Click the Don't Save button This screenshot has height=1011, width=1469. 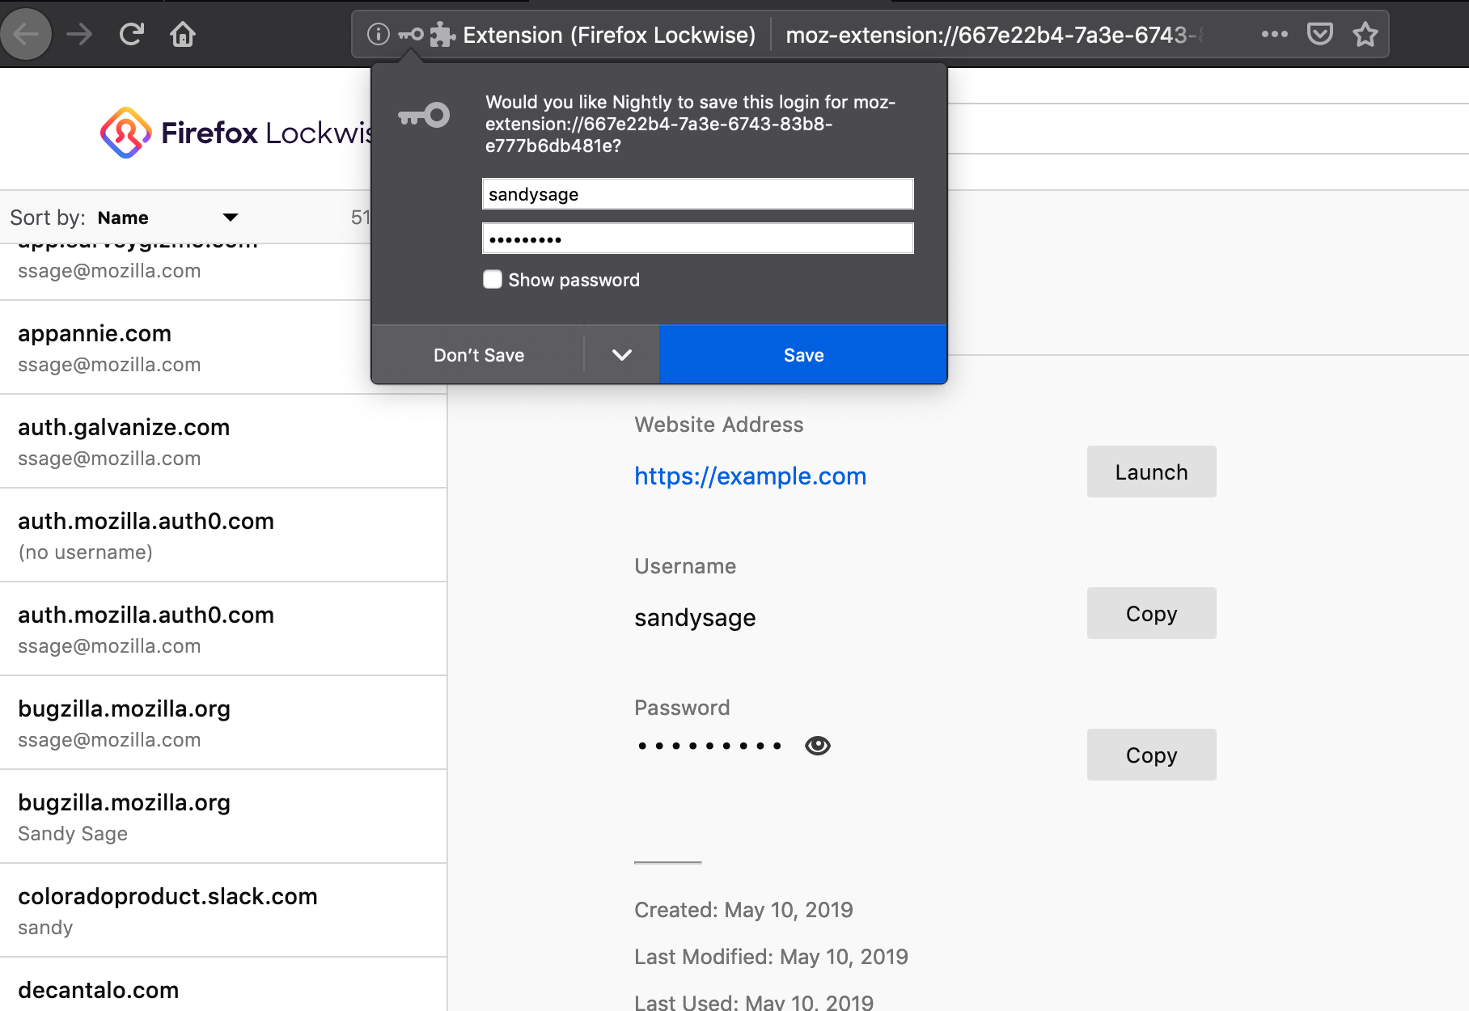[x=478, y=355]
